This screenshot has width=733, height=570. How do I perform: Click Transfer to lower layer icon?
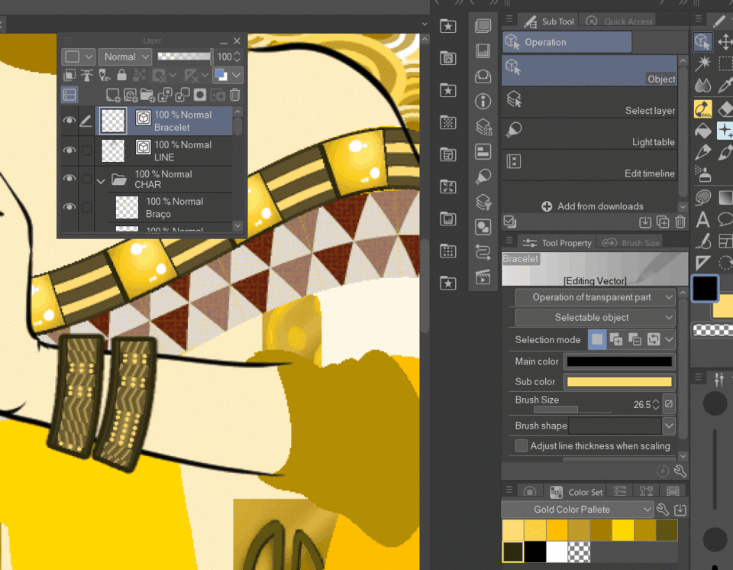click(165, 95)
